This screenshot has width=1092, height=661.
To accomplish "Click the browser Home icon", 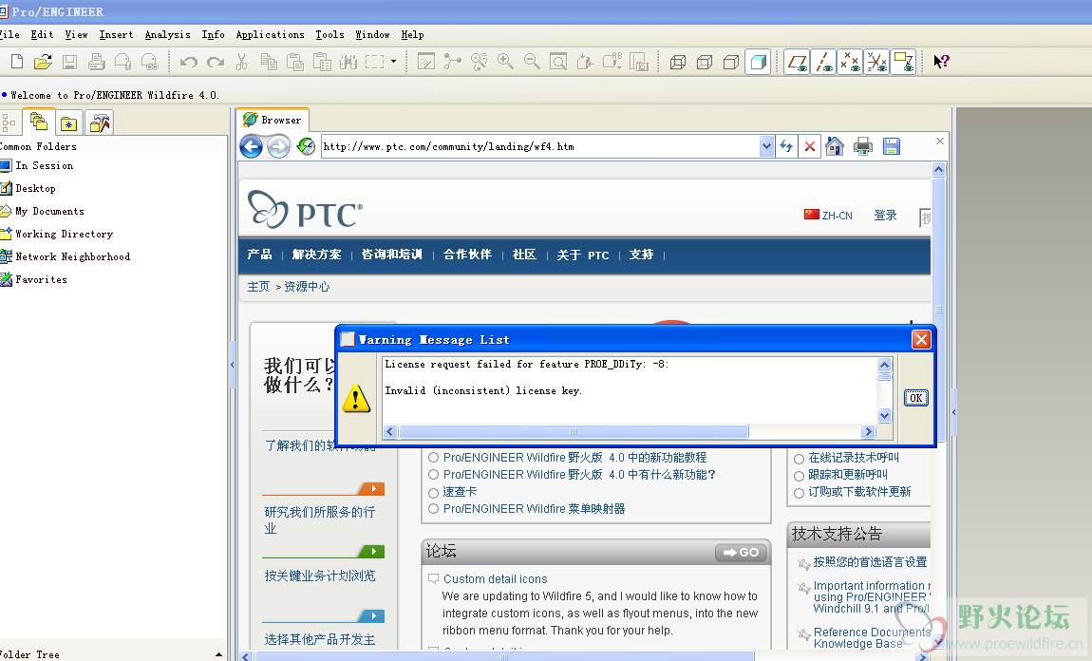I will [835, 146].
